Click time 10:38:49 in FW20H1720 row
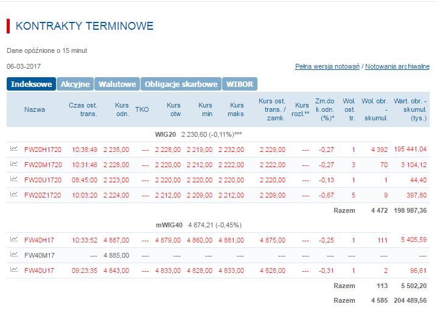Screen dimensions: 437x310 (85, 150)
